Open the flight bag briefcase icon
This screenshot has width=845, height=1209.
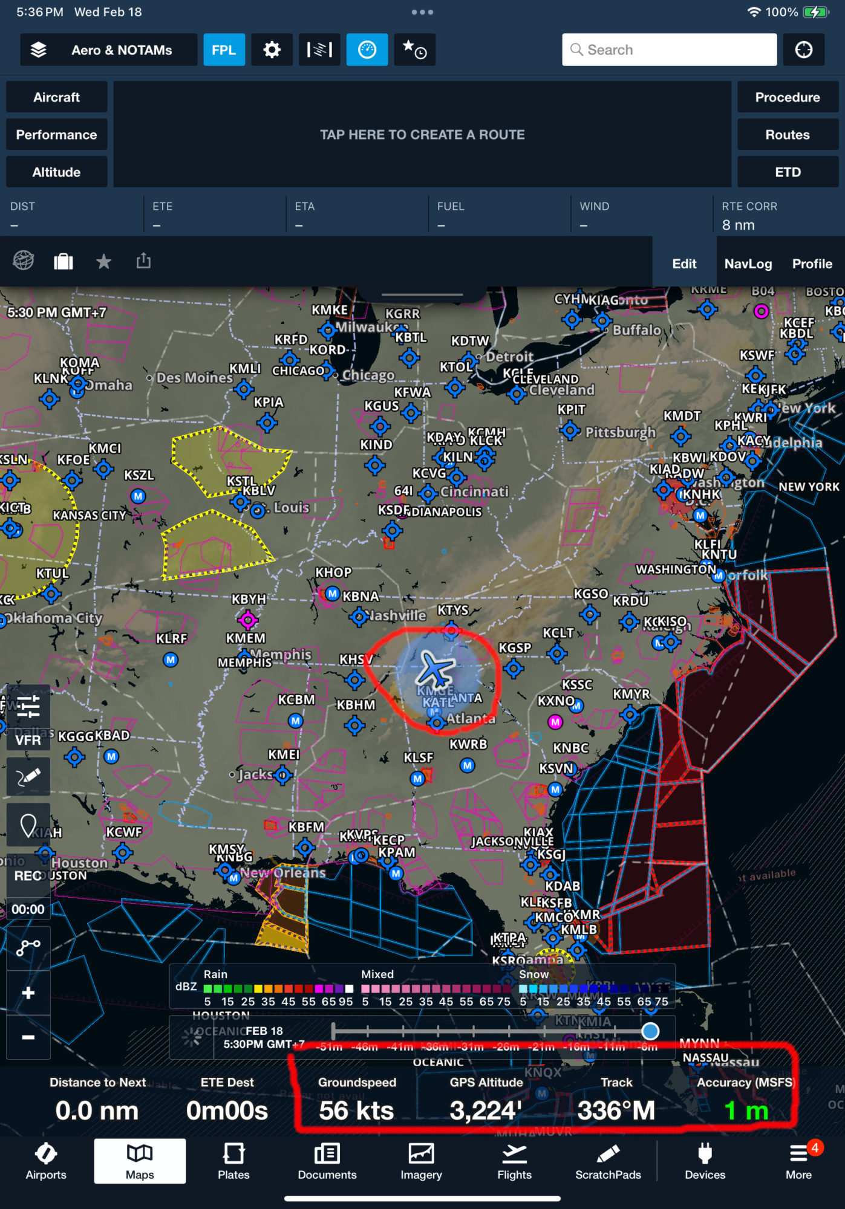pyautogui.click(x=64, y=262)
